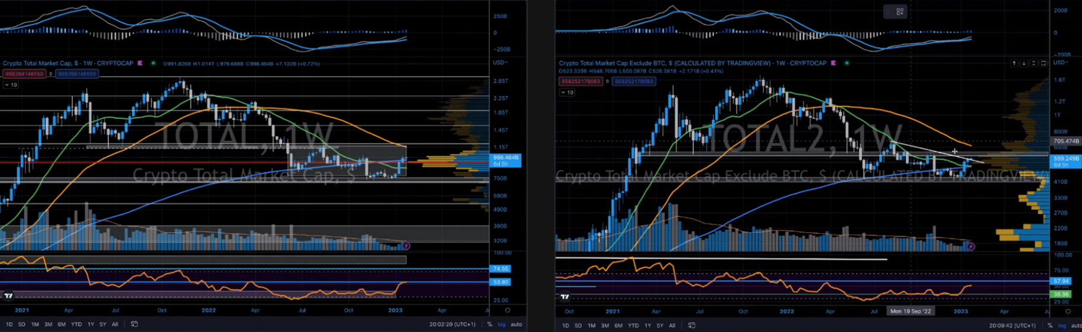Viewport: 1082px width, 332px height.
Task: Expand the collapsed indicators list on left chart
Action: click(x=11, y=85)
